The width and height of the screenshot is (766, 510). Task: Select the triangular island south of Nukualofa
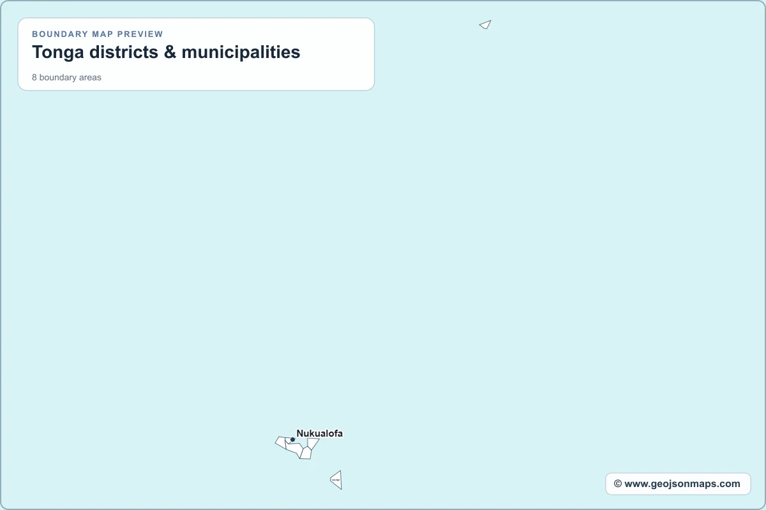pos(337,480)
